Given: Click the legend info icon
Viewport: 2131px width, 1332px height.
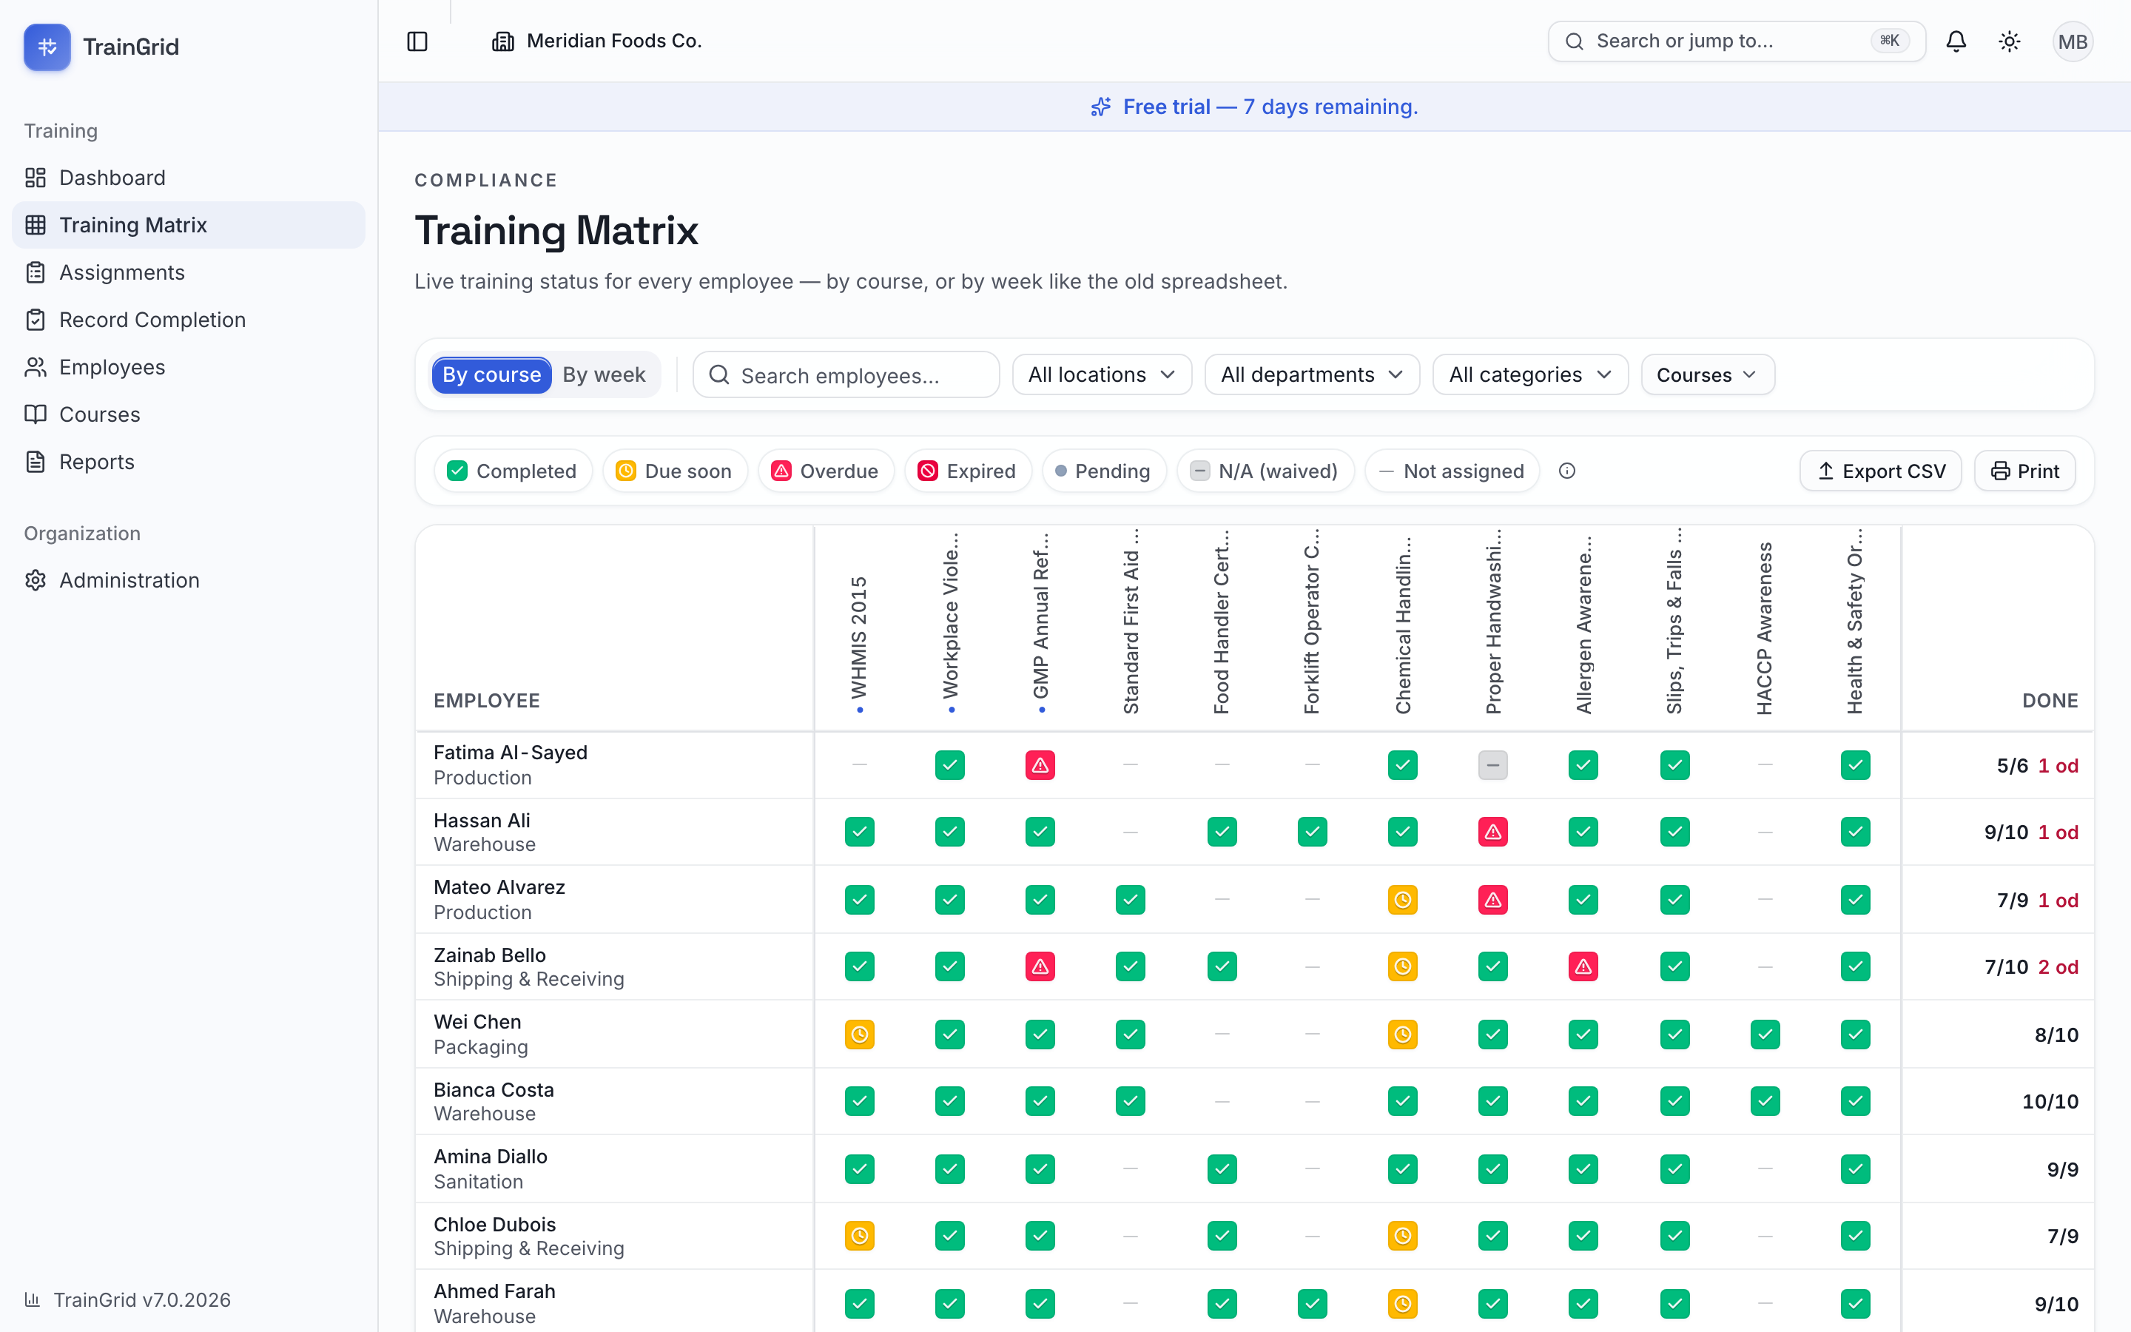Looking at the screenshot, I should (x=1566, y=471).
